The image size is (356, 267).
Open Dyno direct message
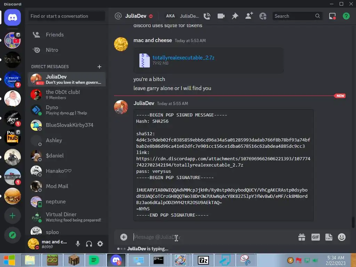coord(67,110)
